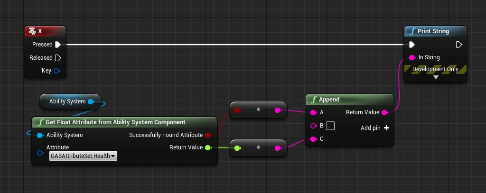Click the function icon on Get Float Attribute header

pos(41,122)
